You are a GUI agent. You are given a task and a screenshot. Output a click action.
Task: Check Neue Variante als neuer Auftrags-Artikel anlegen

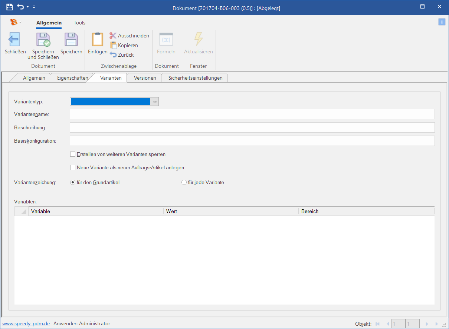(73, 167)
